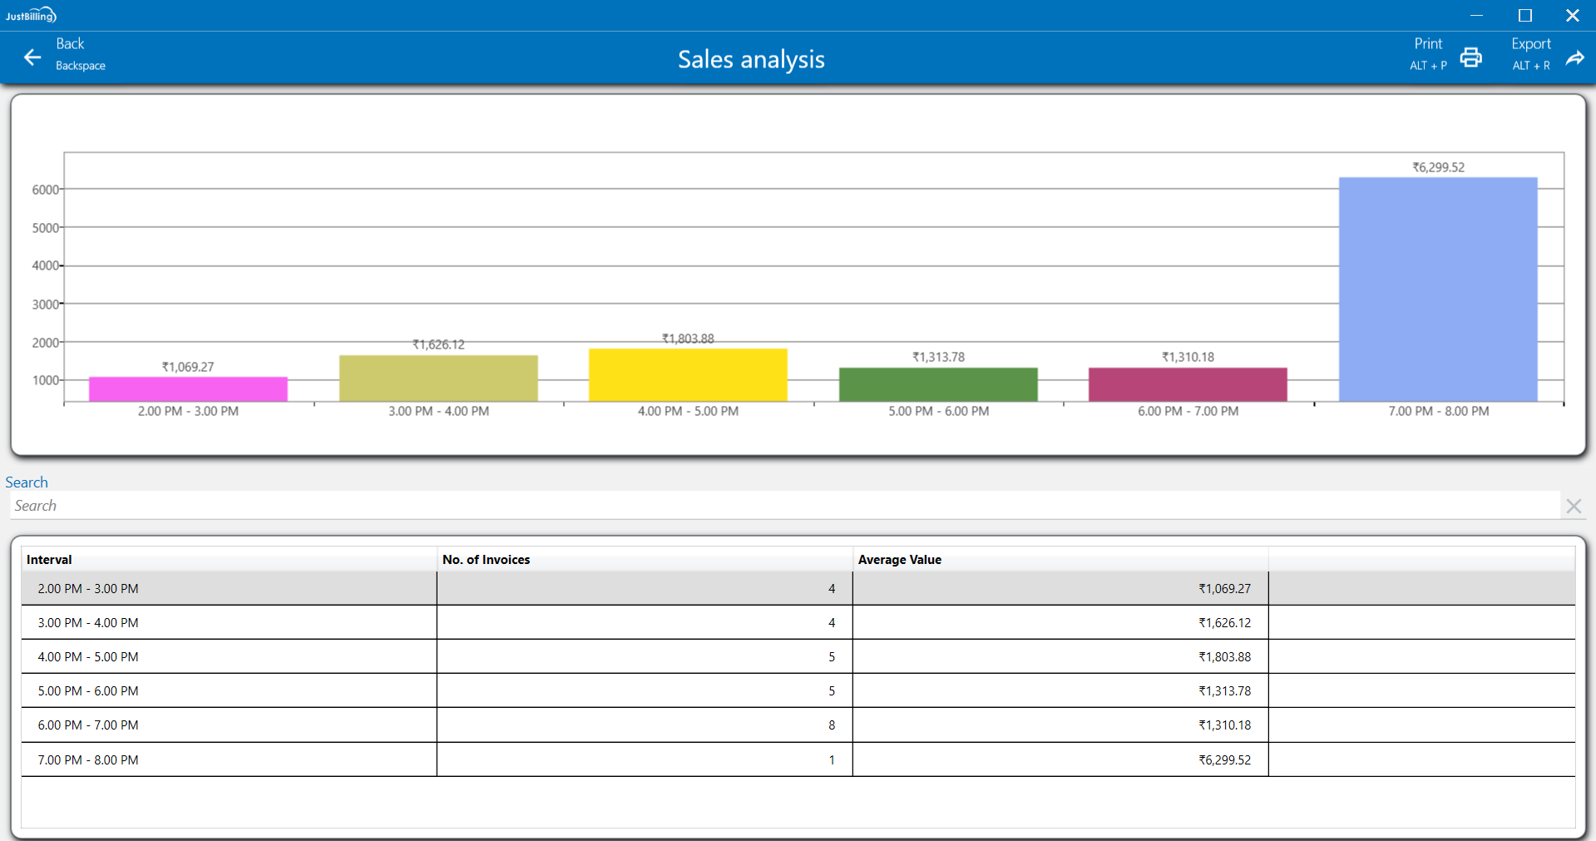Click the yellow 4.00 PM - 5.00 PM bar

688,375
